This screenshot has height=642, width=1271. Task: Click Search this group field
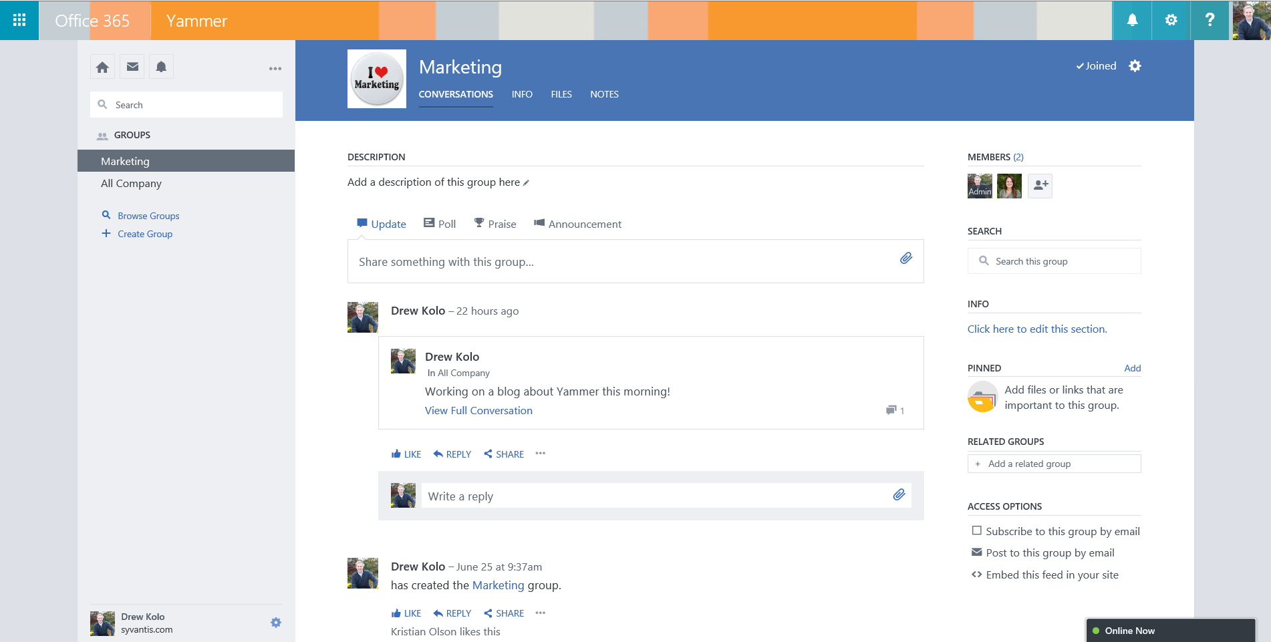coord(1054,261)
